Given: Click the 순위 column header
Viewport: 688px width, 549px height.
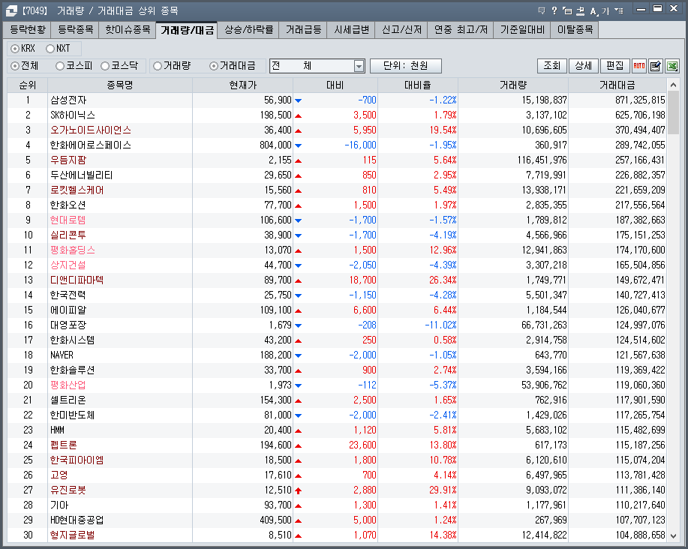Looking at the screenshot, I should coord(28,85).
